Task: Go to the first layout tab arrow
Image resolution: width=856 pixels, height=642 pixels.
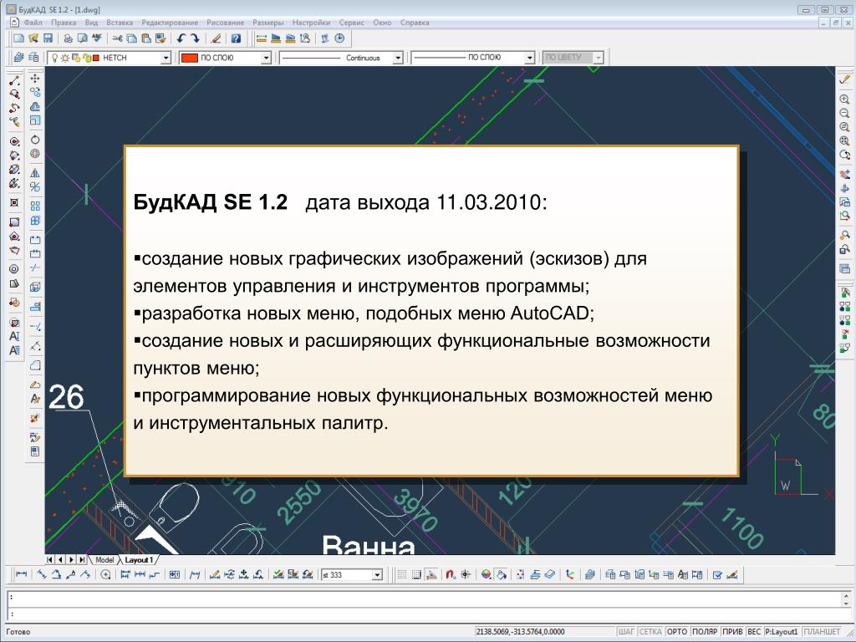Action: click(x=50, y=559)
